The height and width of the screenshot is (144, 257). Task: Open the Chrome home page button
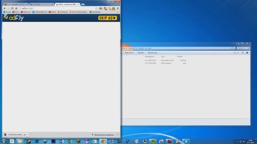[x=16, y=8]
